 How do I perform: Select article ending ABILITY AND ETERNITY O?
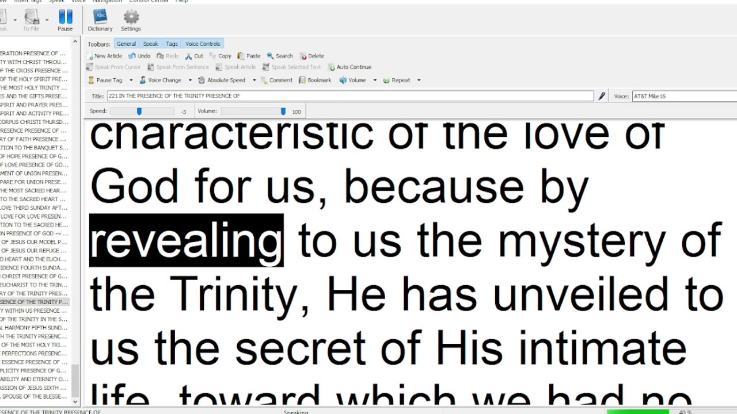coord(35,379)
